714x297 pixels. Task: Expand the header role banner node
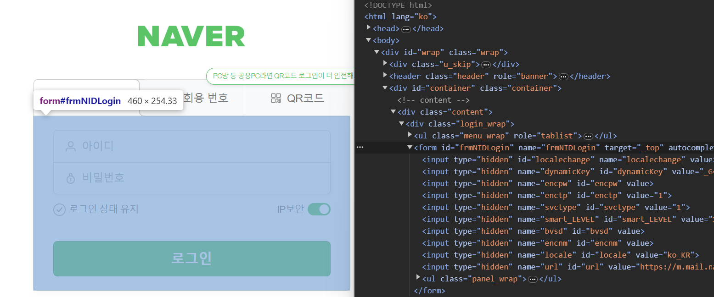click(x=385, y=76)
